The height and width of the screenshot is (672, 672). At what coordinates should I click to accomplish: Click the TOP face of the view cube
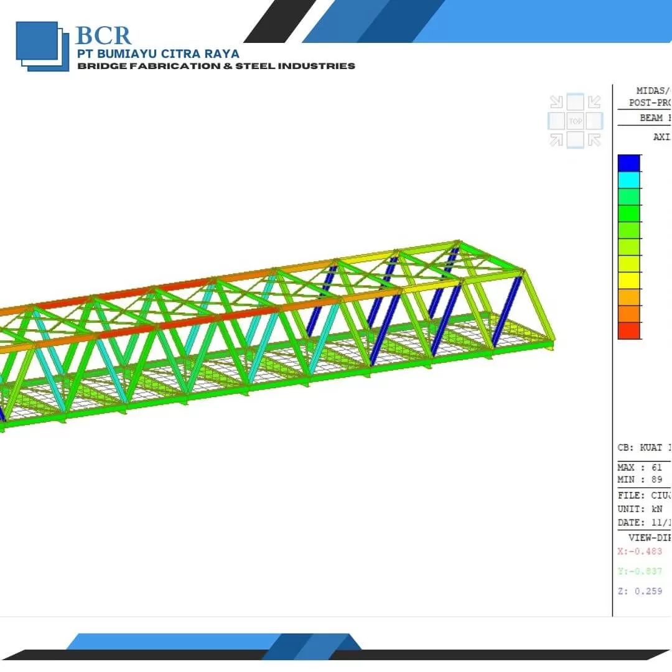pyautogui.click(x=575, y=121)
